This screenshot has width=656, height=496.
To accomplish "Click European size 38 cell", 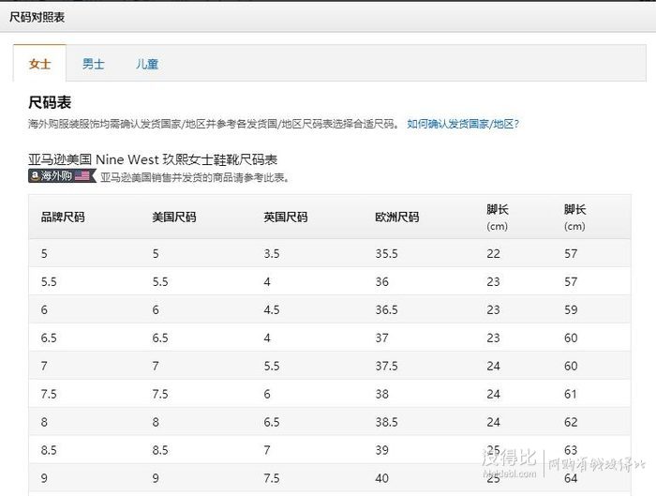I will (x=381, y=394).
